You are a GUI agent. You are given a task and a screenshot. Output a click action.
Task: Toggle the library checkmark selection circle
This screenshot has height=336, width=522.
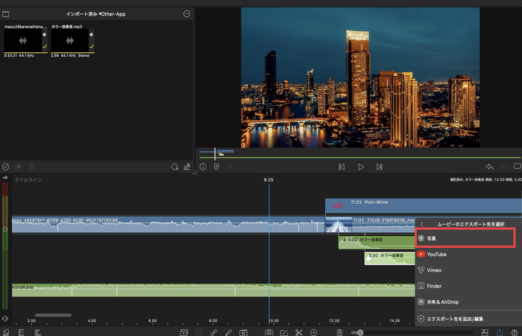click(x=6, y=167)
